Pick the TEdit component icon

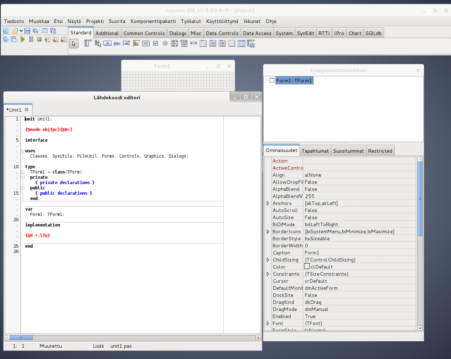(x=127, y=43)
